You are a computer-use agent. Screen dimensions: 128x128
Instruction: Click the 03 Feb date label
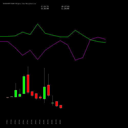coord(52,122)
